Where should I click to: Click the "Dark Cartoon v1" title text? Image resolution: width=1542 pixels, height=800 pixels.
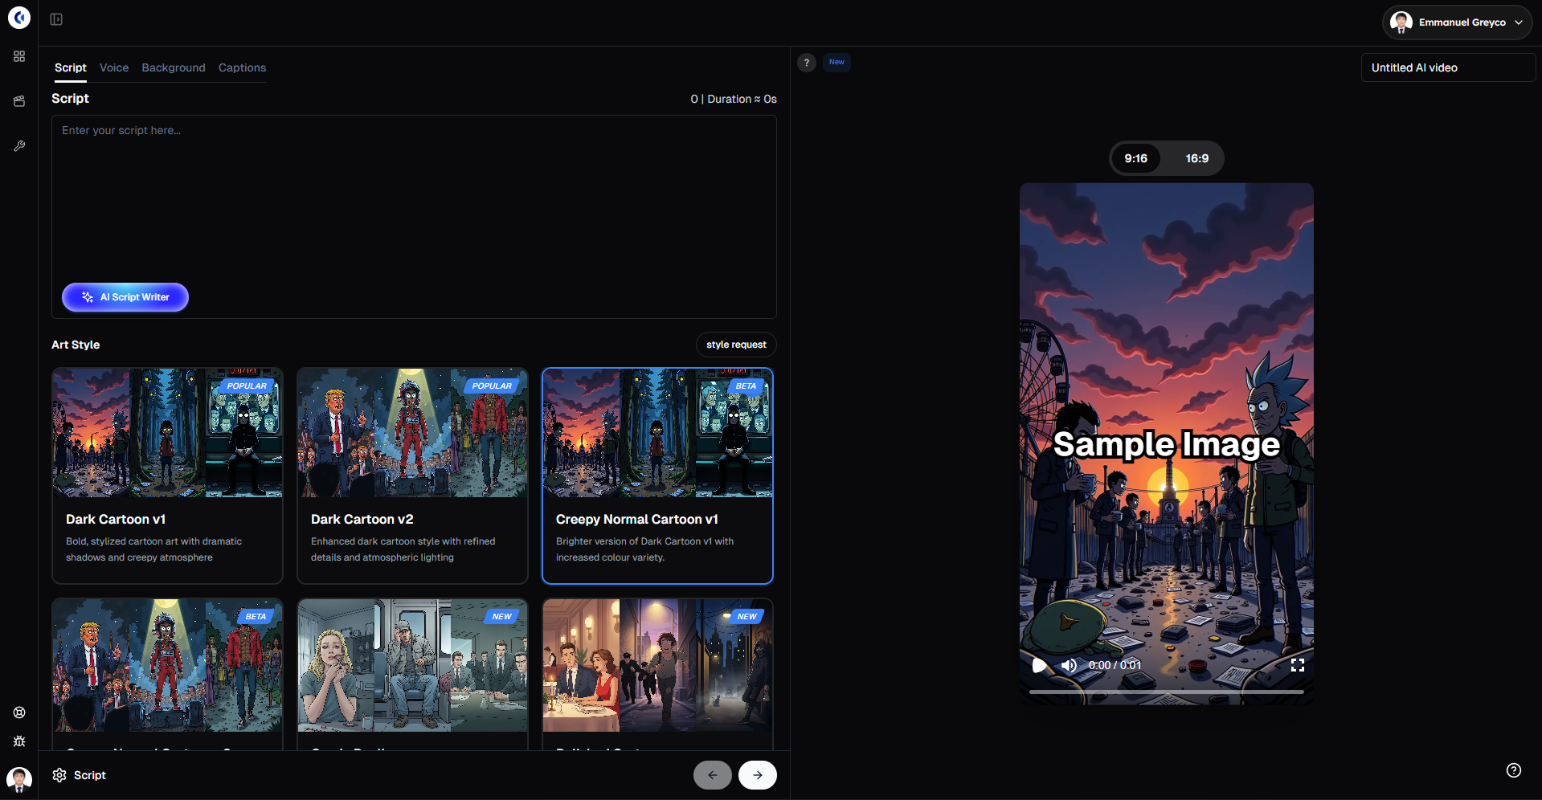[x=116, y=520]
